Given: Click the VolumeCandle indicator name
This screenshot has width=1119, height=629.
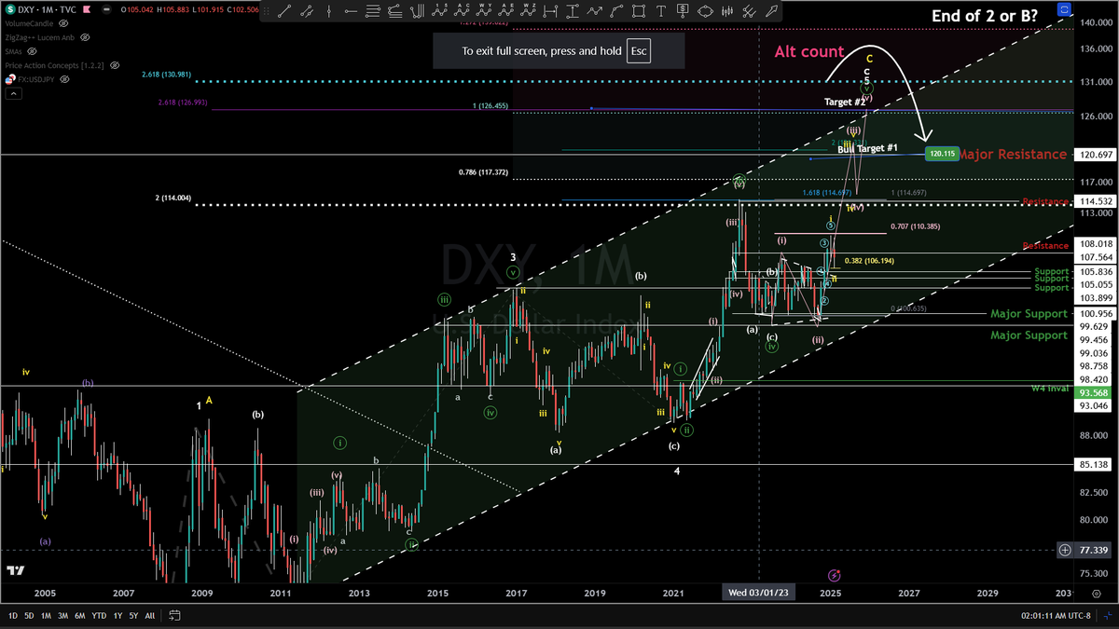Looking at the screenshot, I should pyautogui.click(x=29, y=23).
